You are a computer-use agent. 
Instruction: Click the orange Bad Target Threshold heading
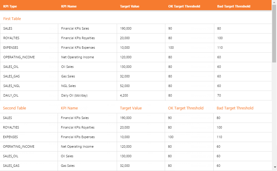[235, 108]
